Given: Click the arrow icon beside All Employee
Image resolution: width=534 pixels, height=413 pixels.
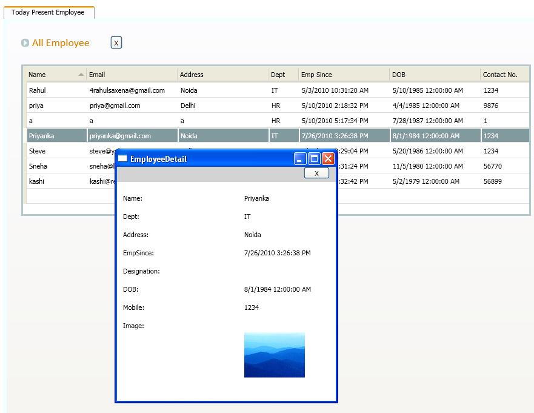Looking at the screenshot, I should click(25, 43).
